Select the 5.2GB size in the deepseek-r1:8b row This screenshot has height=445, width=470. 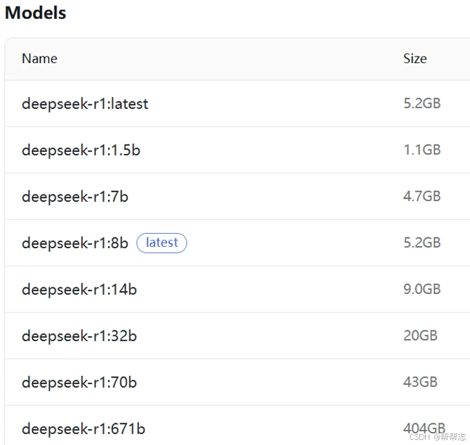(422, 242)
